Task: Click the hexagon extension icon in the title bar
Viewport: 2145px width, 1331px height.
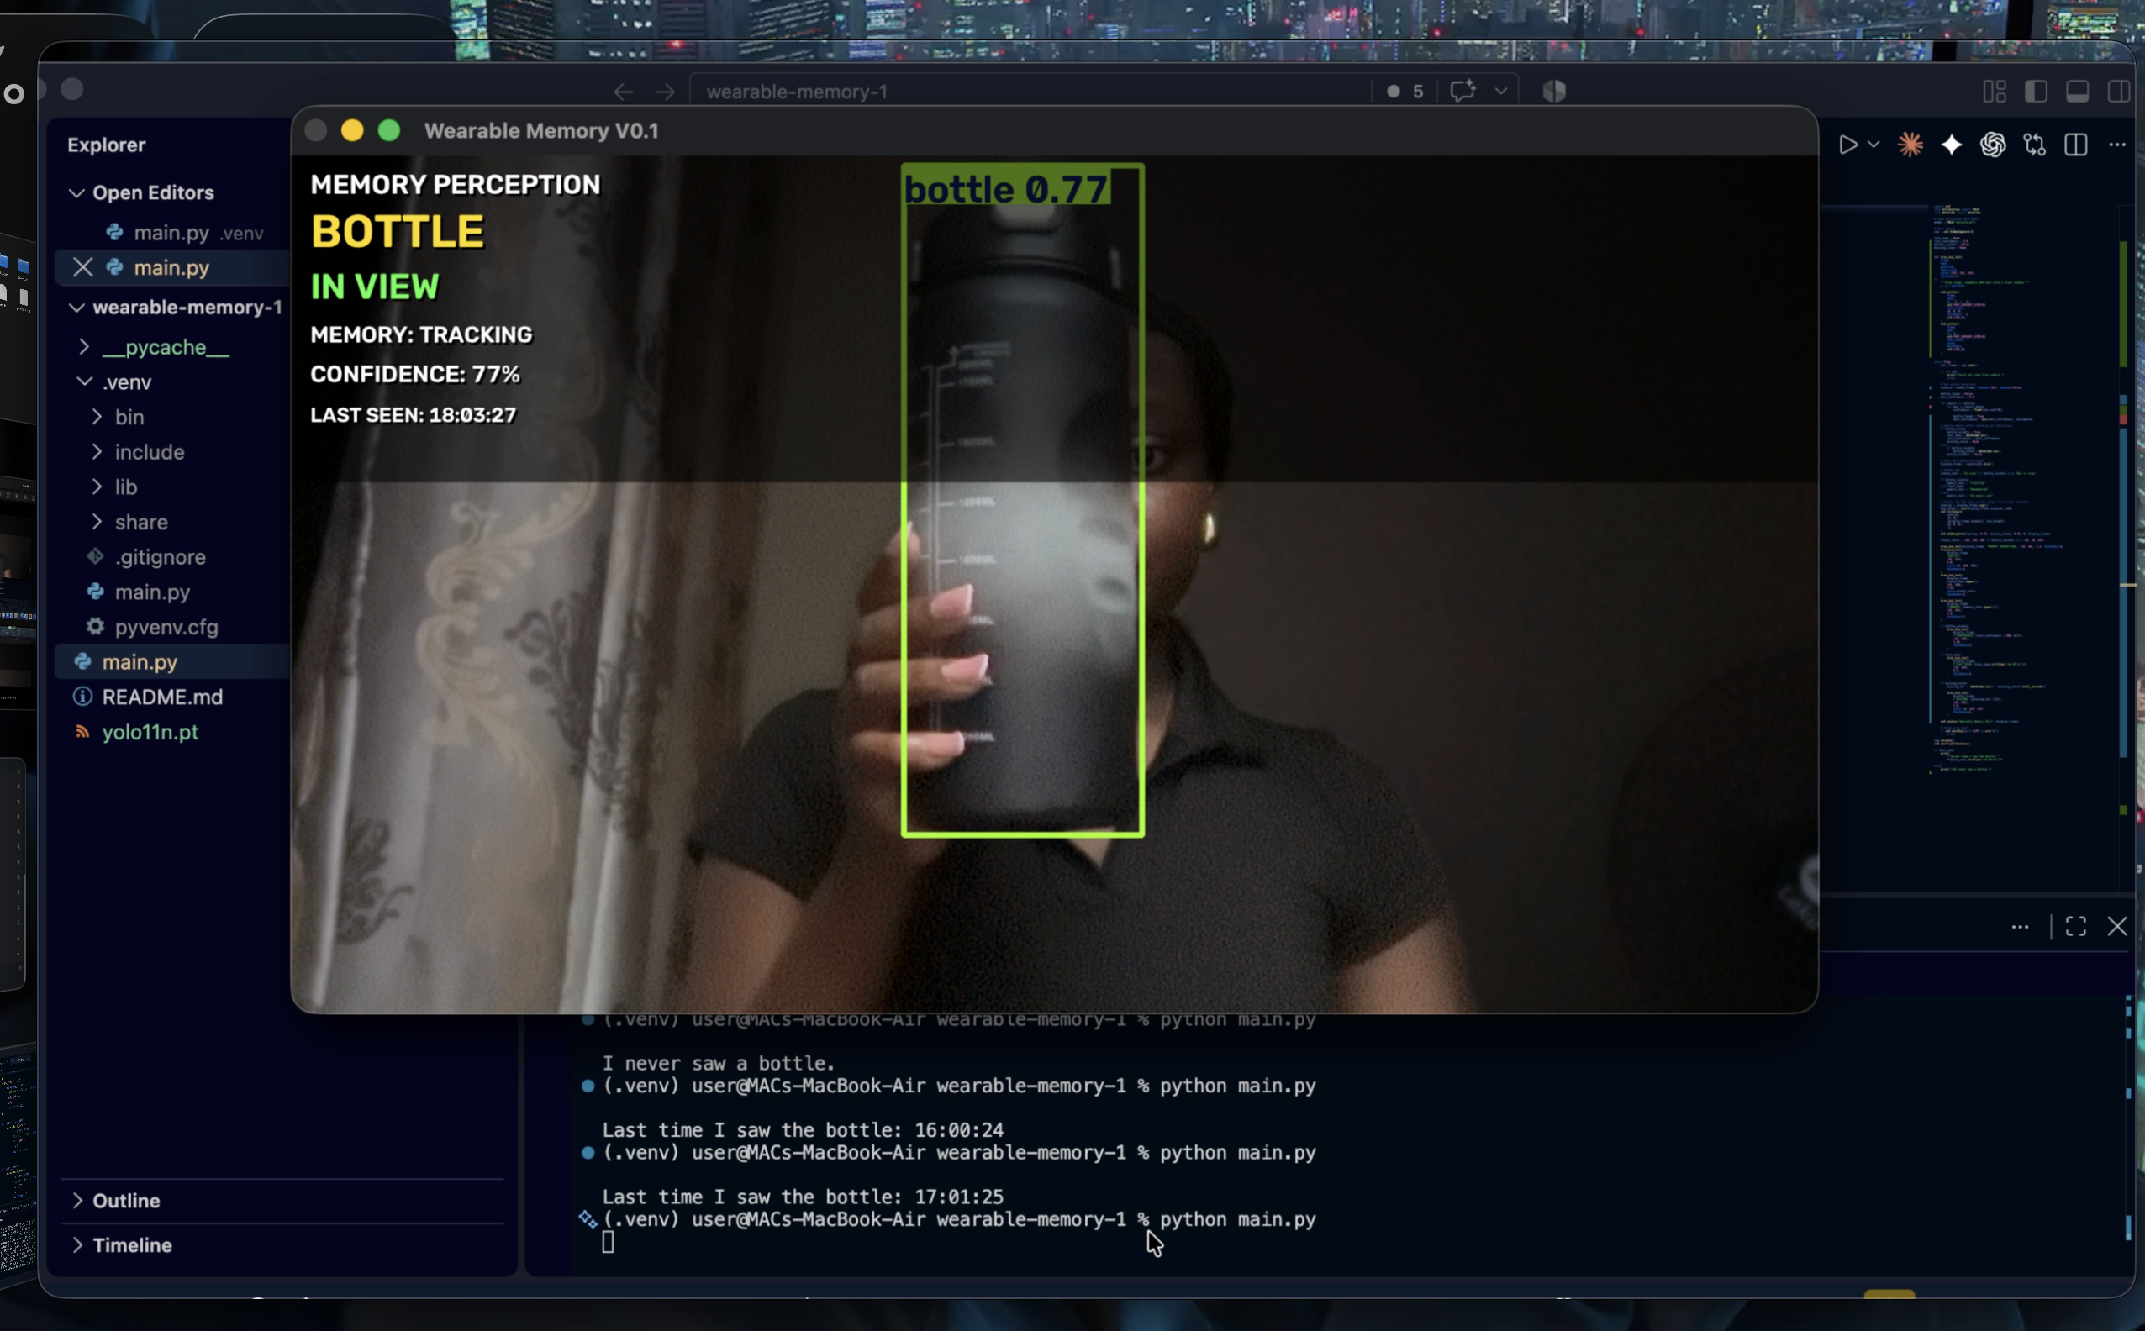Action: (x=1554, y=91)
